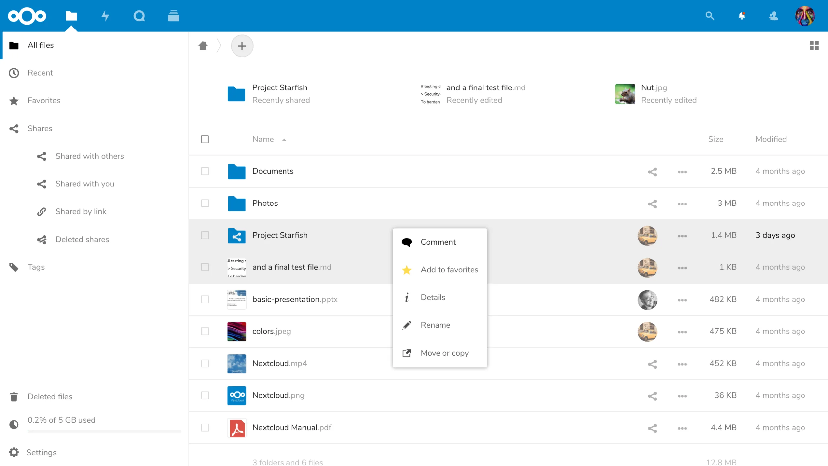Click the storage quota usage bar
The height and width of the screenshot is (466, 828).
(104, 431)
